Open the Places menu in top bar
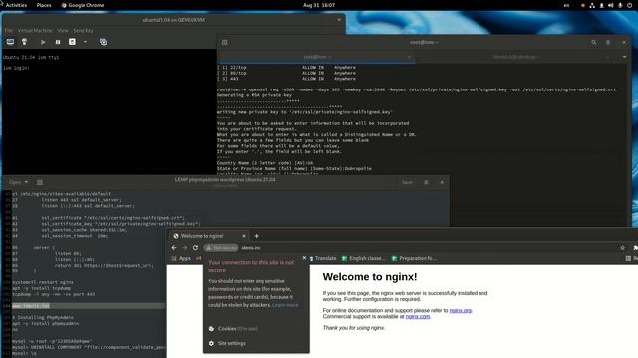The height and width of the screenshot is (358, 638). (x=44, y=5)
